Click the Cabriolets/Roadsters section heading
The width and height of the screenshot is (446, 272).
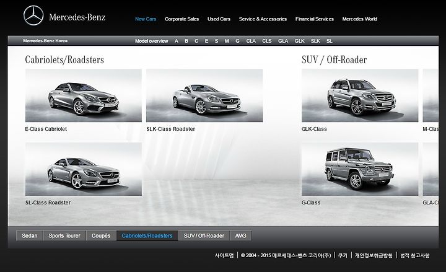click(x=64, y=59)
